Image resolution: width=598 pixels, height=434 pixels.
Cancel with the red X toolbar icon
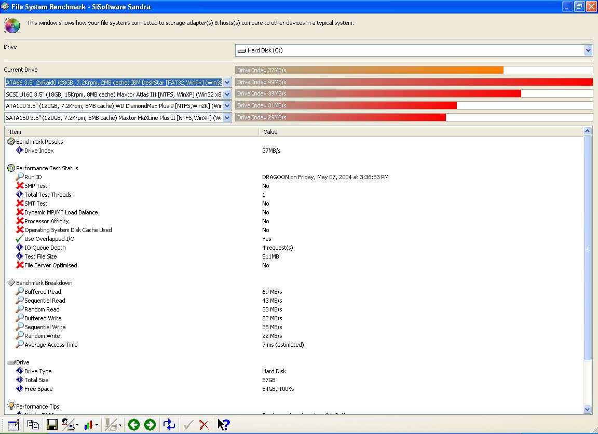(x=204, y=425)
